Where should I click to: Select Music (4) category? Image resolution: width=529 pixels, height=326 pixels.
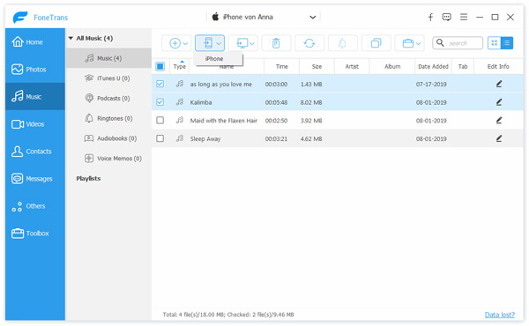108,58
